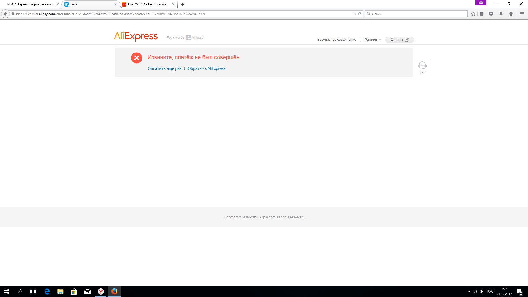Open Yandex Browser from taskbar
Image resolution: width=528 pixels, height=297 pixels.
pos(101,291)
